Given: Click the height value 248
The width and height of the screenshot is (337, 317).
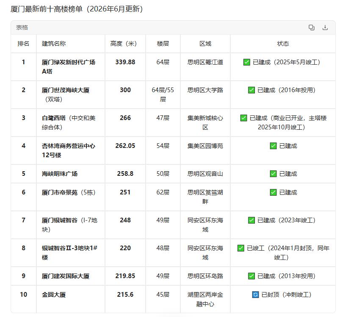Looking at the screenshot, I should coord(125,220).
